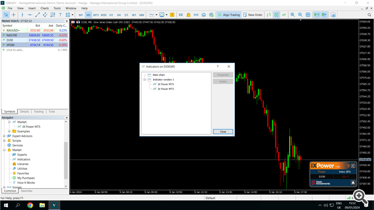Image resolution: width=374 pixels, height=210 pixels.
Task: Switch chart to H1 timeframe
Action: click(x=111, y=15)
